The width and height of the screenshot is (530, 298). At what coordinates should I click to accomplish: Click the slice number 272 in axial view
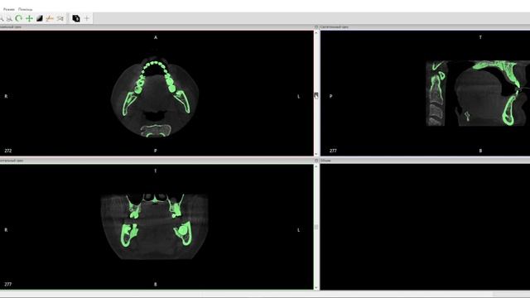[7, 151]
